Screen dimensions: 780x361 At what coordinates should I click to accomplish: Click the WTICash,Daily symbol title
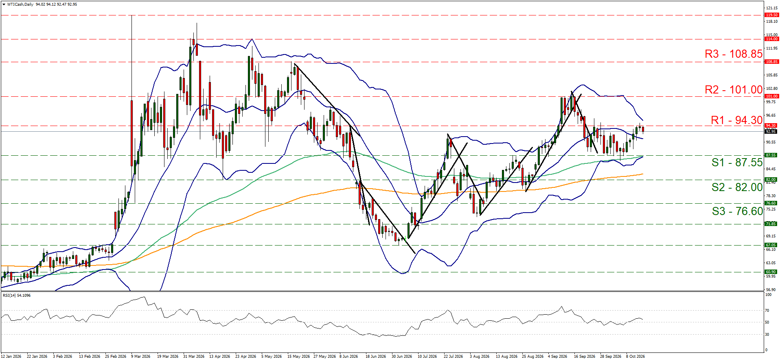pyautogui.click(x=20, y=4)
